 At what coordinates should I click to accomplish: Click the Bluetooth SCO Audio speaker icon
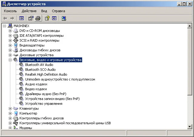coord(22,70)
